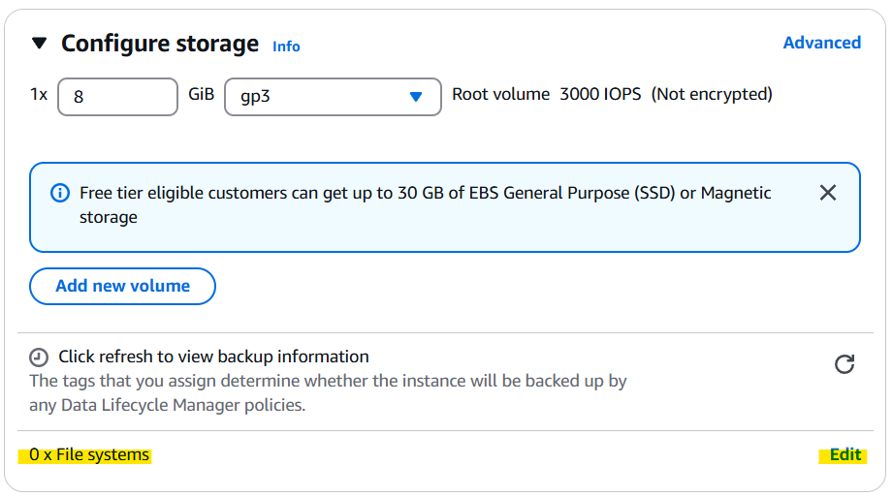
Task: Open the Edit link for file systems
Action: click(845, 455)
